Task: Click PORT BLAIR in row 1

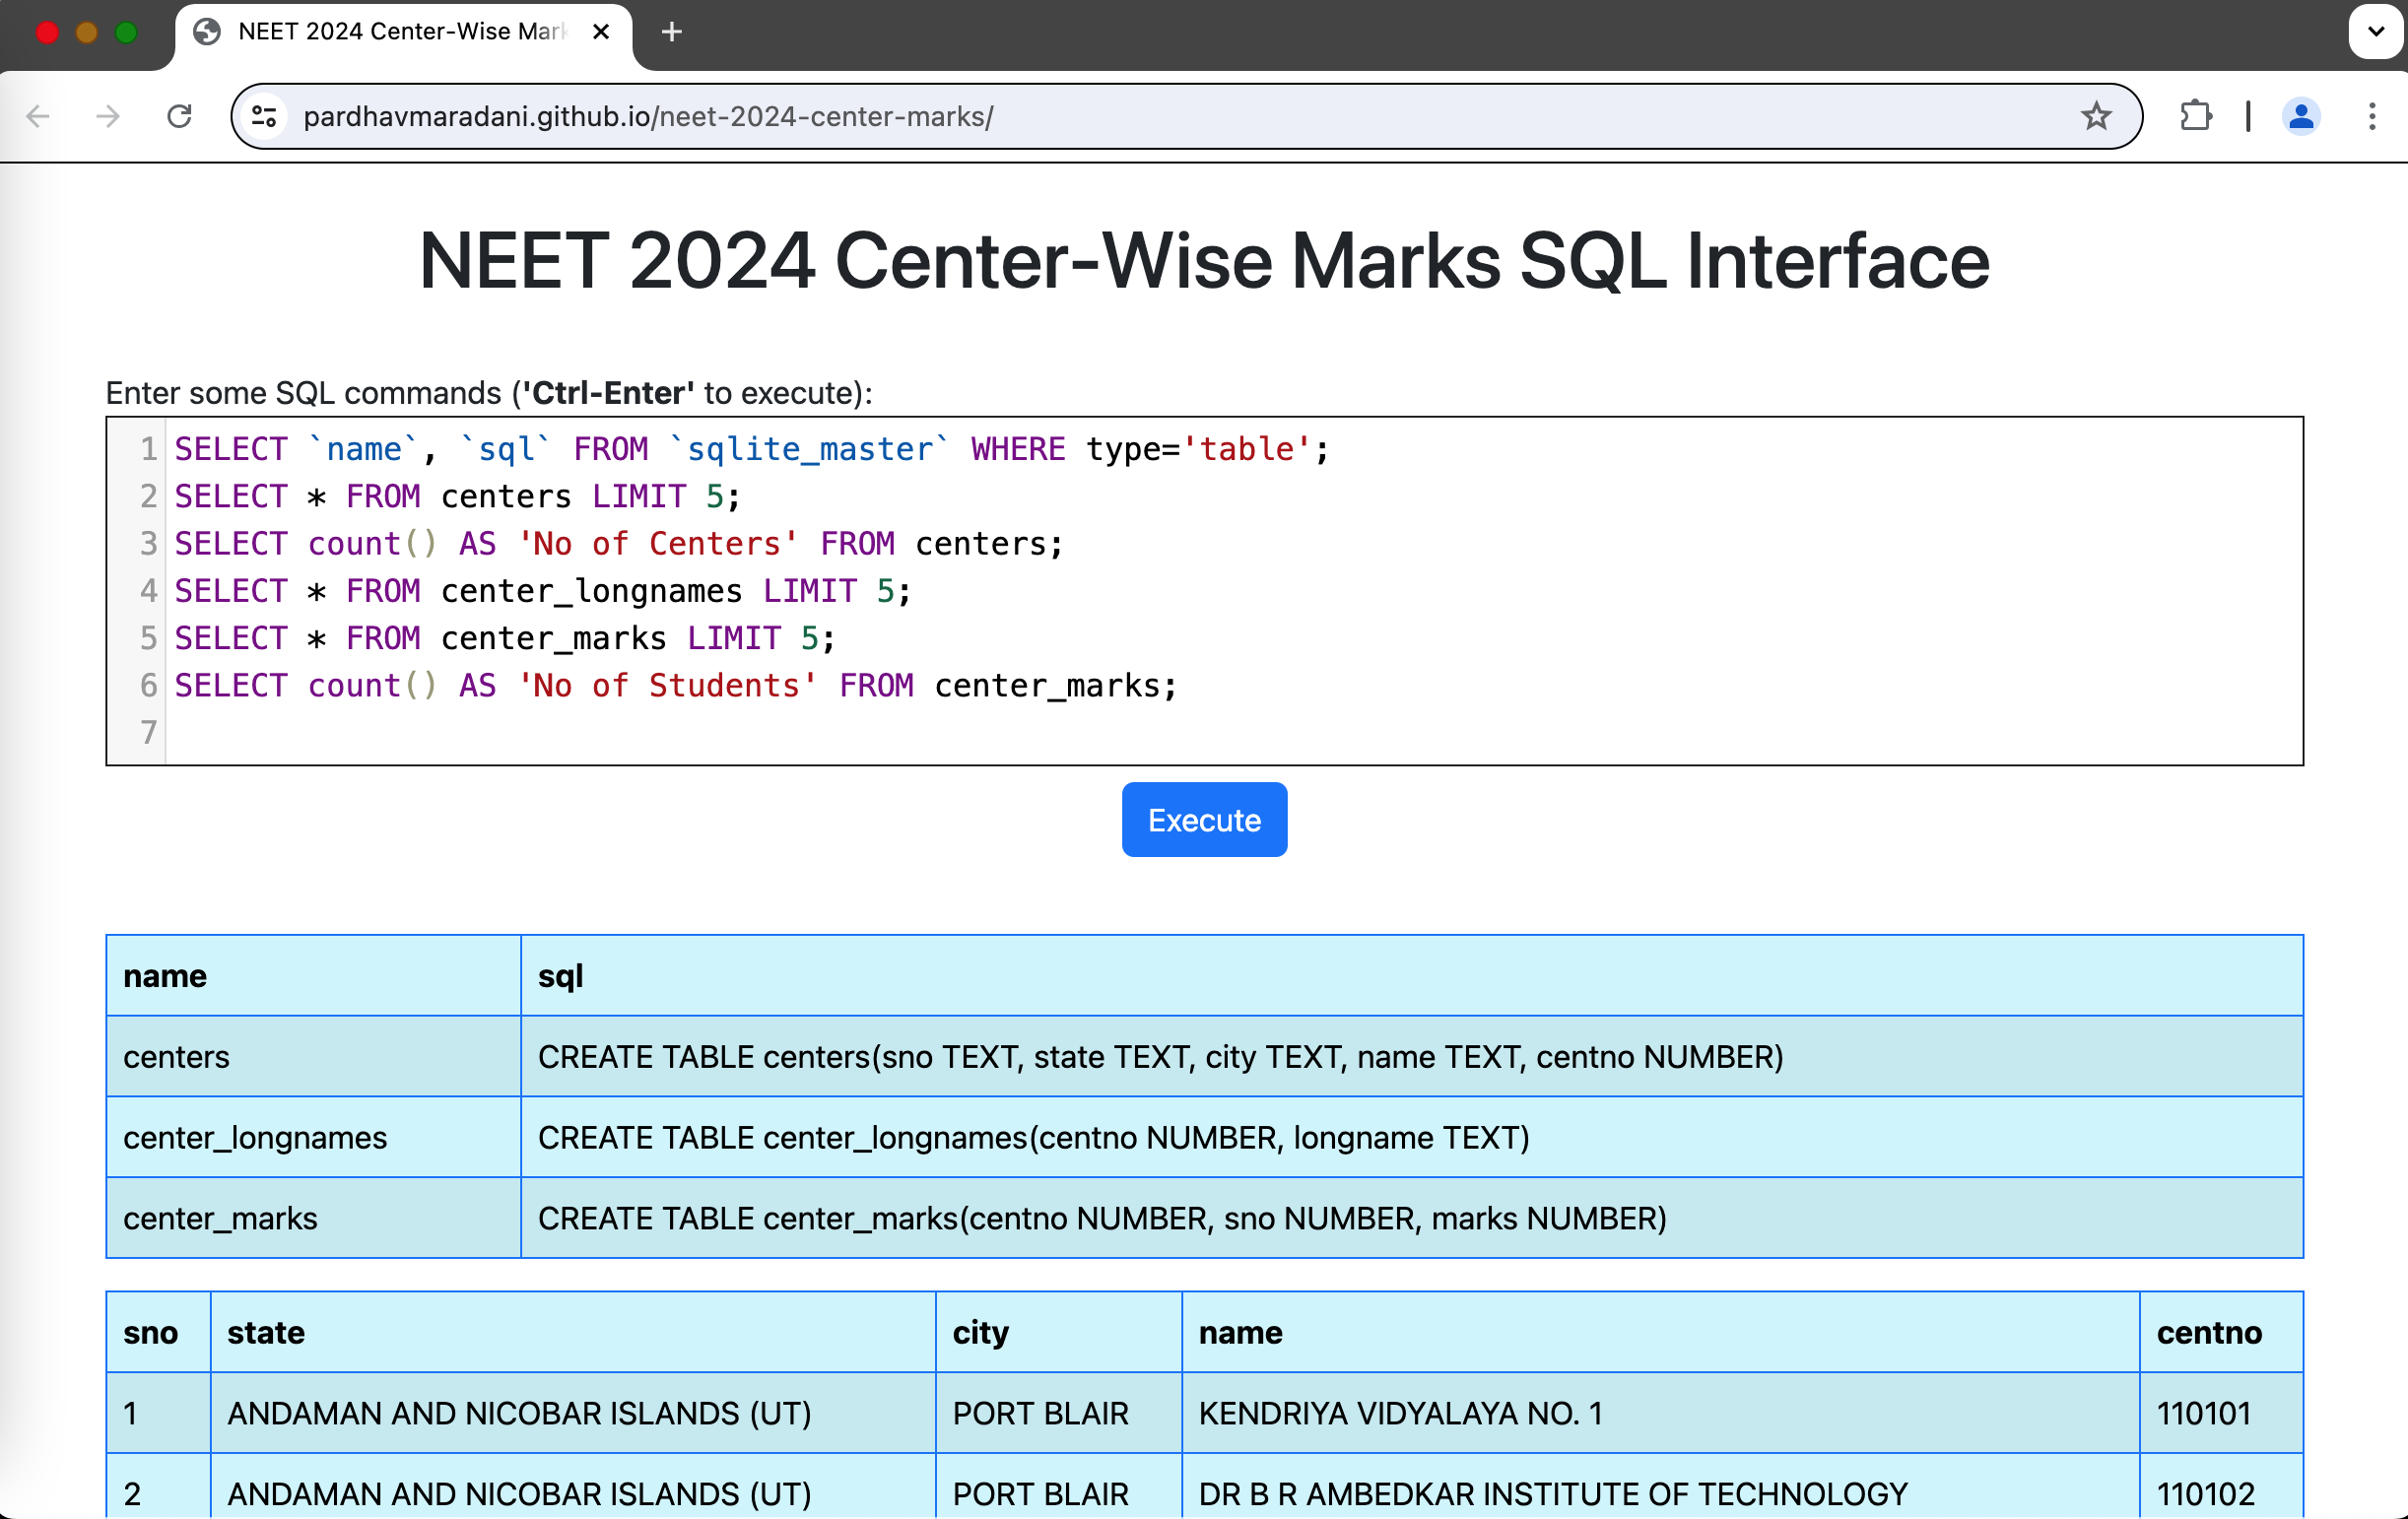Action: coord(1059,1413)
